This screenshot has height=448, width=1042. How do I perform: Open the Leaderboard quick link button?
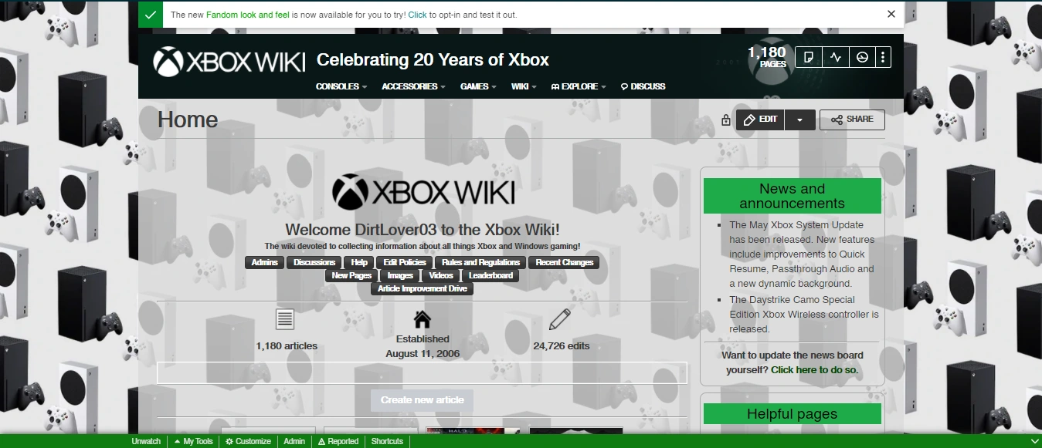(x=490, y=275)
